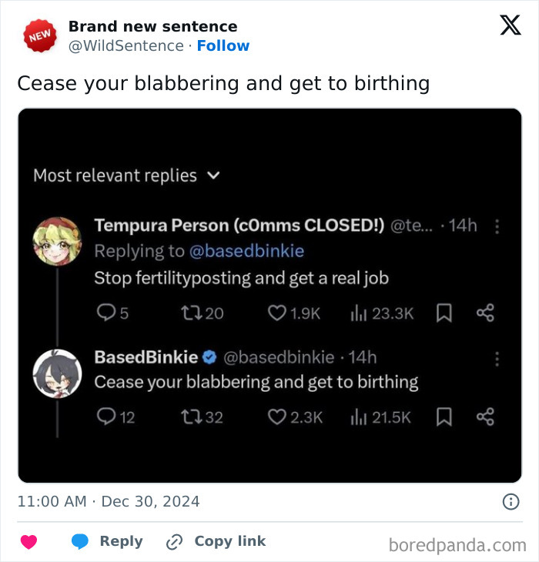This screenshot has height=562, width=539.
Task: Click the Follow link for WildSentence
Action: click(223, 46)
